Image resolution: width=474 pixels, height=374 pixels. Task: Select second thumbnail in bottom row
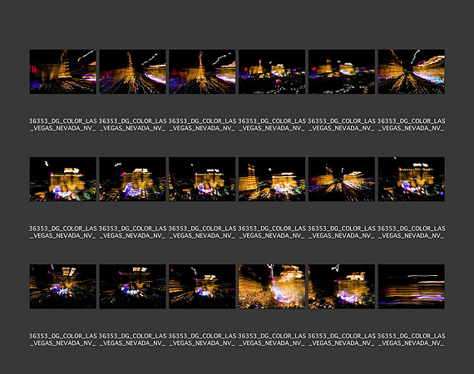(x=132, y=287)
